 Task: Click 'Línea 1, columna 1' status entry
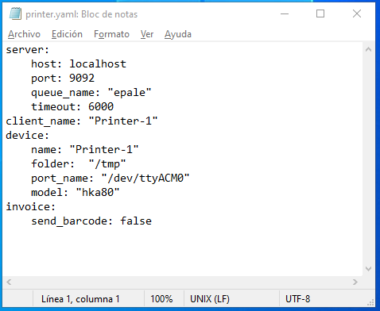pos(80,299)
